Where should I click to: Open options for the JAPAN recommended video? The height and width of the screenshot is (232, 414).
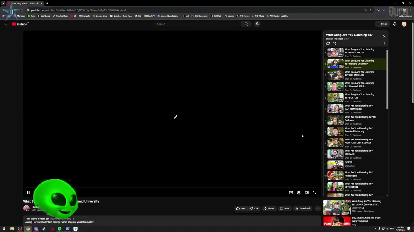(387, 202)
